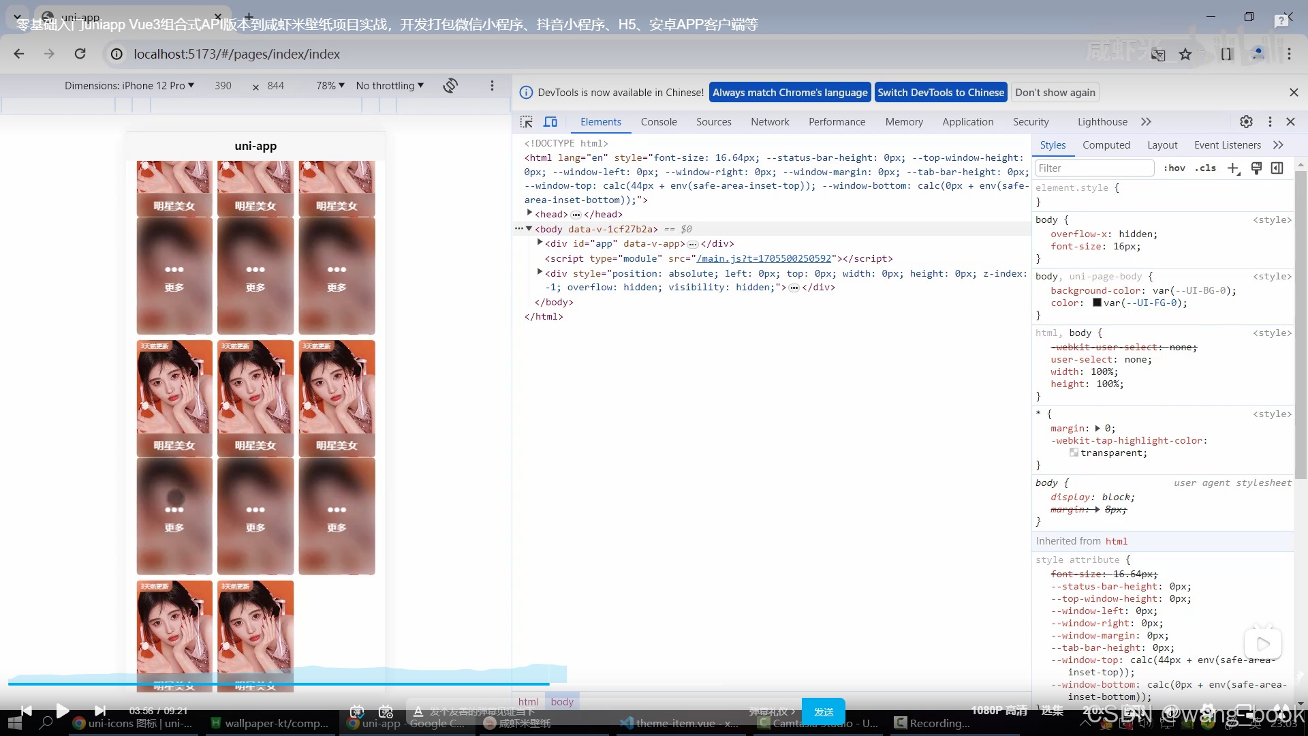Screen dimensions: 1308x736
Task: Open device toolbar more options menu
Action: click(492, 85)
